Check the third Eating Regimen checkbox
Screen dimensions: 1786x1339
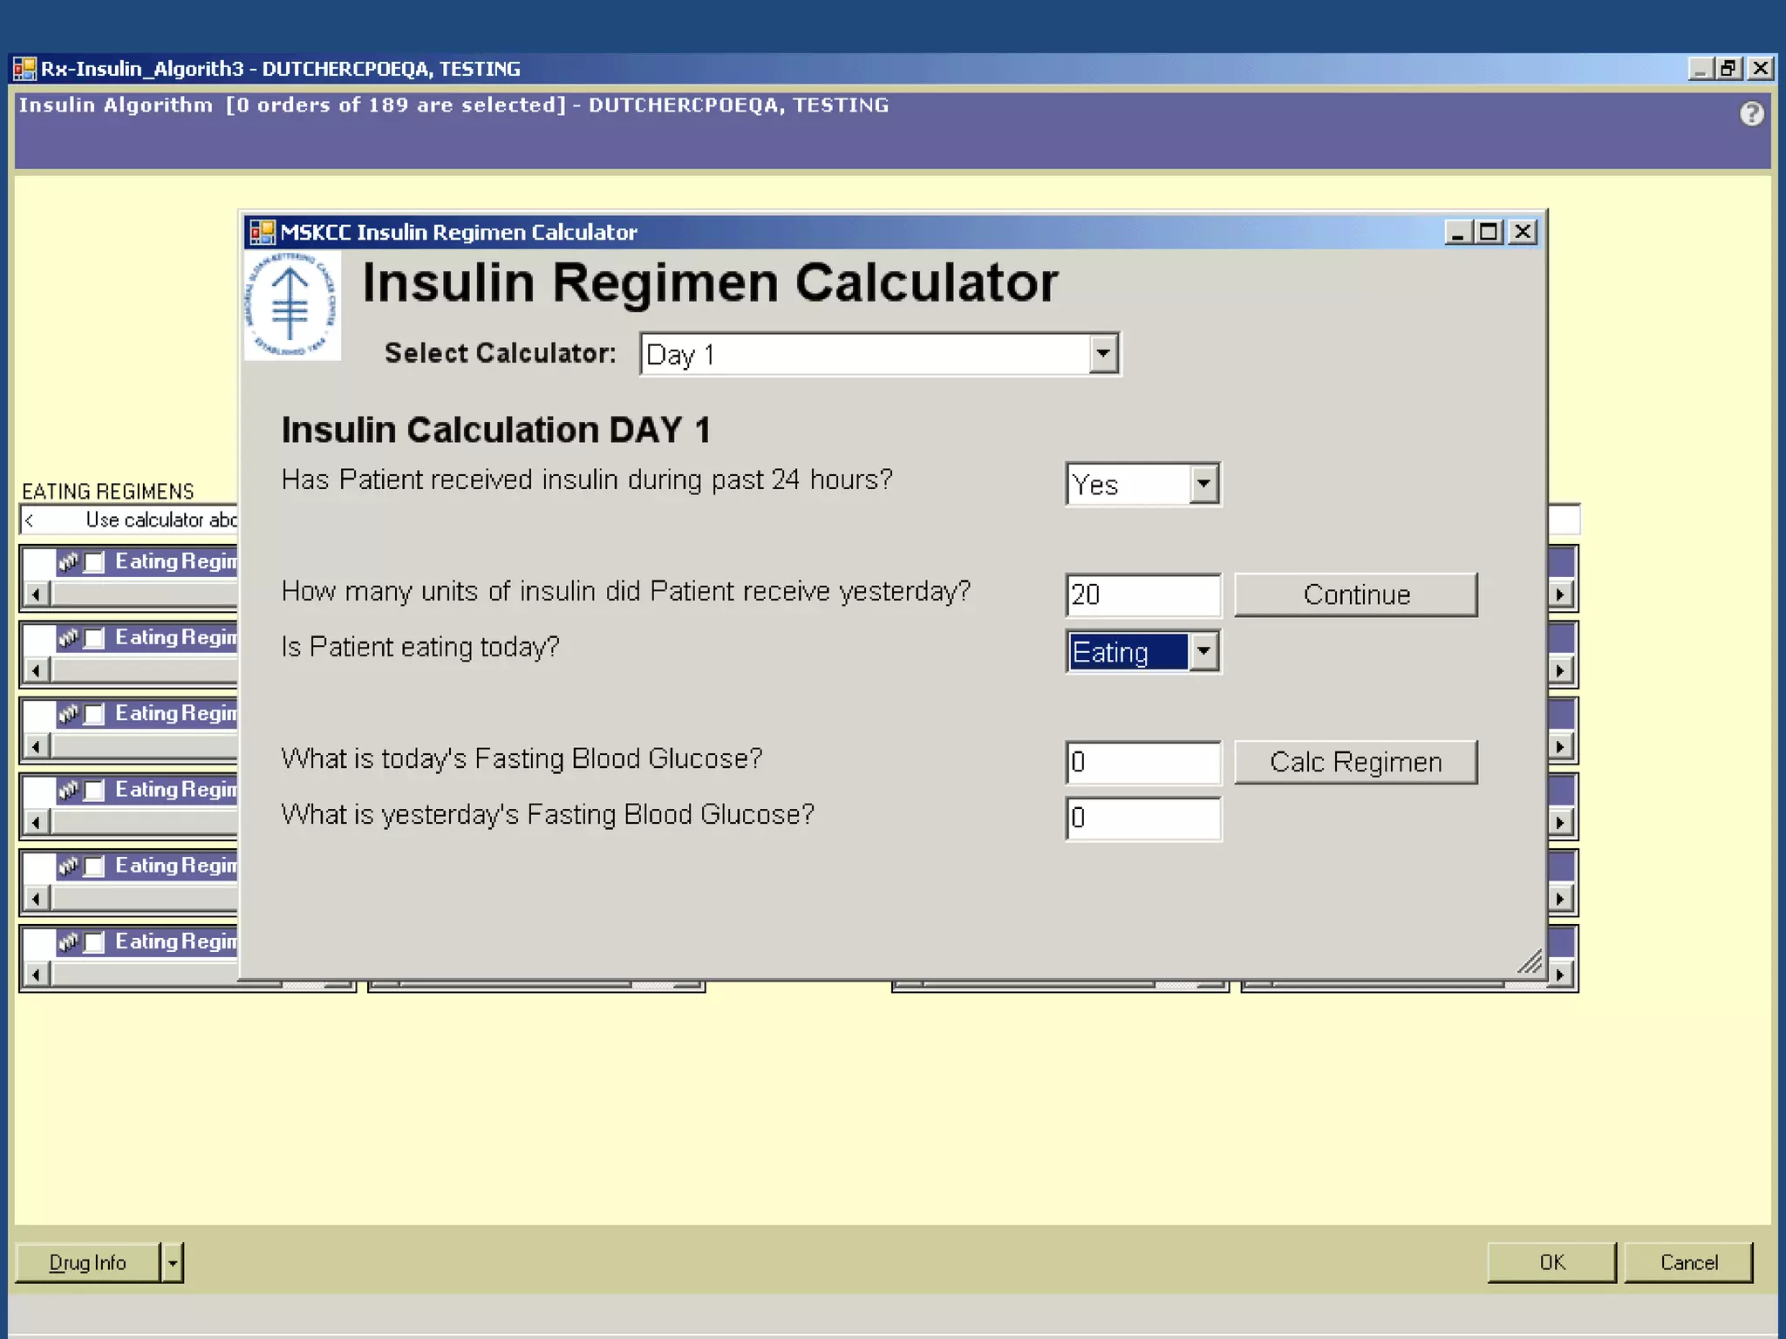94,714
